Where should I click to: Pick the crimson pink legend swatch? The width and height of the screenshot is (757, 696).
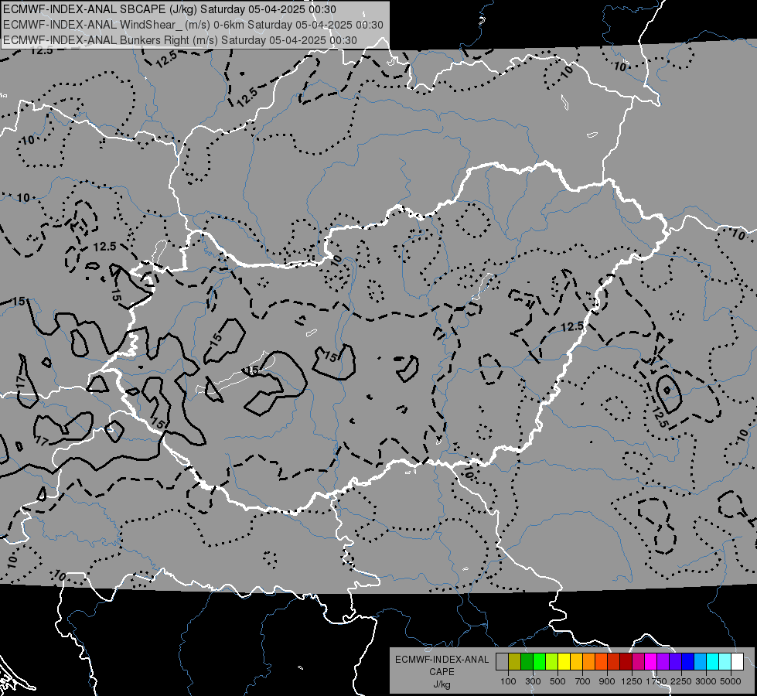tap(638, 661)
